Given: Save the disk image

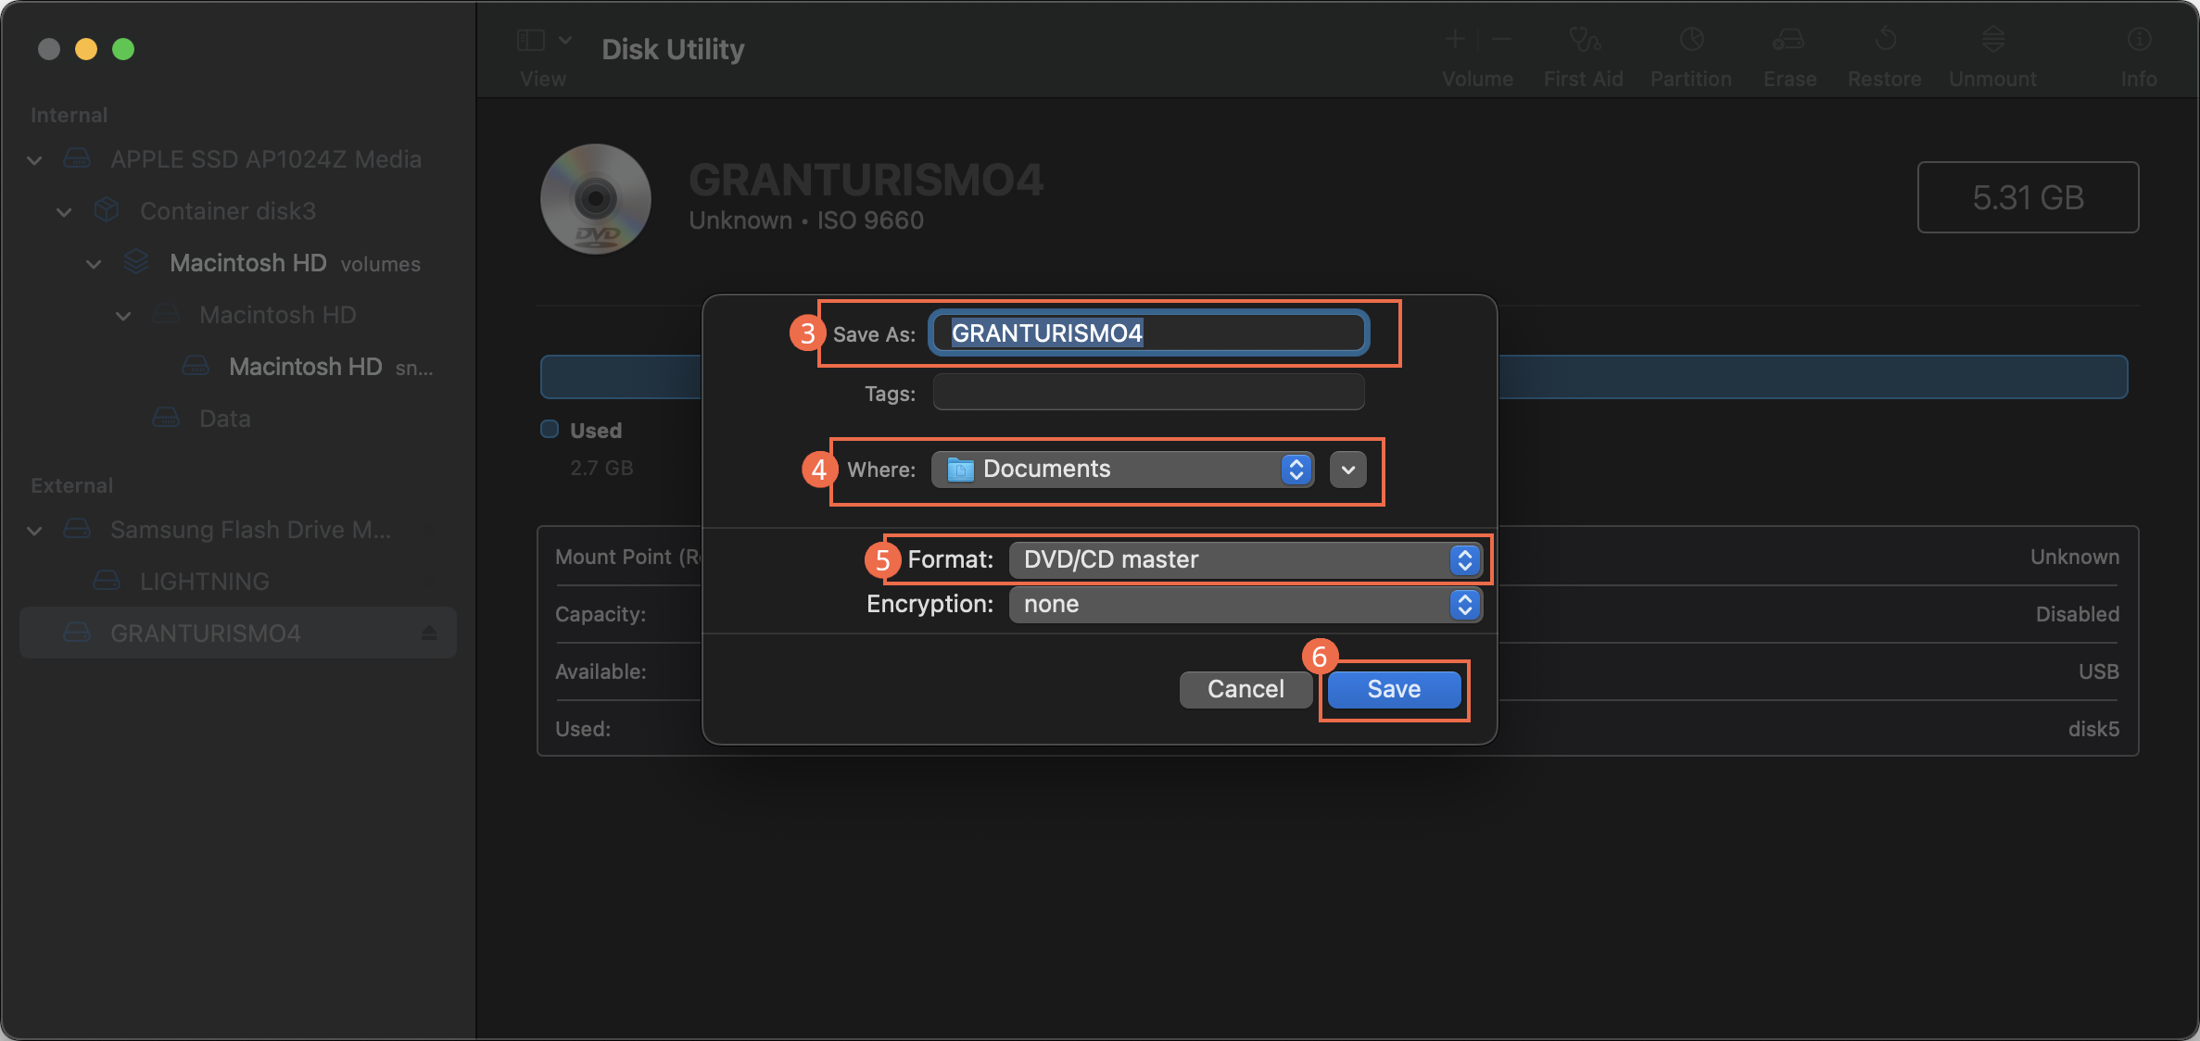Looking at the screenshot, I should [x=1393, y=689].
